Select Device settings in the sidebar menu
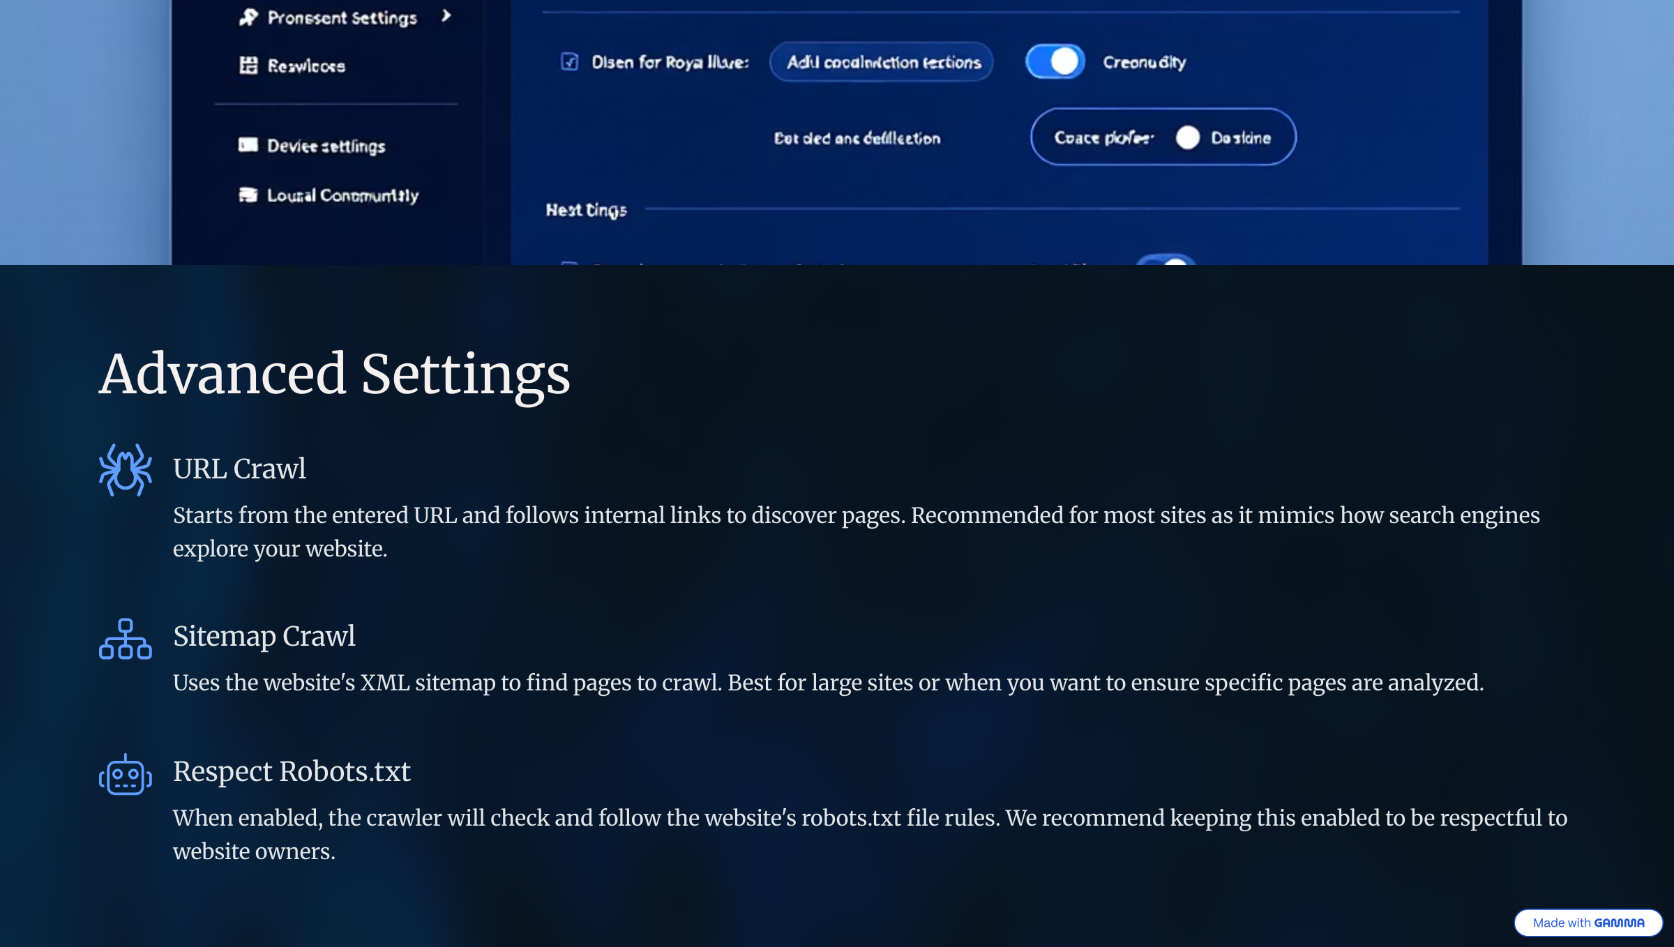1674x947 pixels. coord(324,146)
